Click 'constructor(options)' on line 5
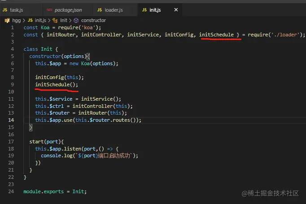This screenshot has height=204, width=306. (58, 56)
